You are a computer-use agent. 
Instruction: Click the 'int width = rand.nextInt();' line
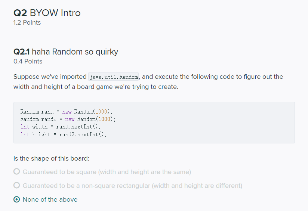(61, 127)
